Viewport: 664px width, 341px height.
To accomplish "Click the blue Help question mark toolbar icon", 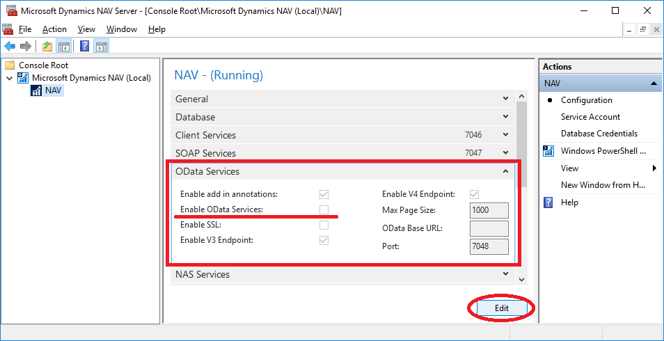I will (x=84, y=46).
